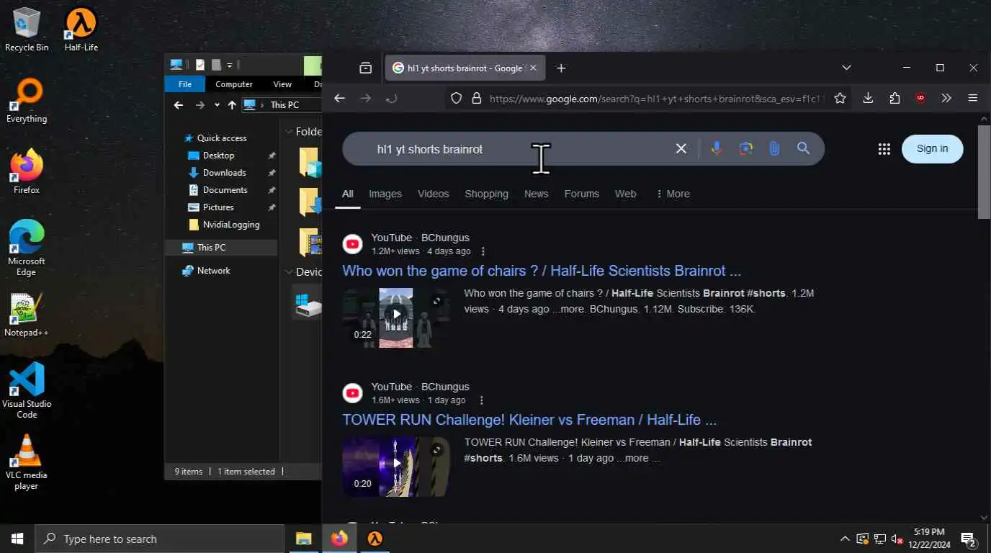Select Quick access in the navigation pane
Image resolution: width=991 pixels, height=553 pixels.
(222, 138)
